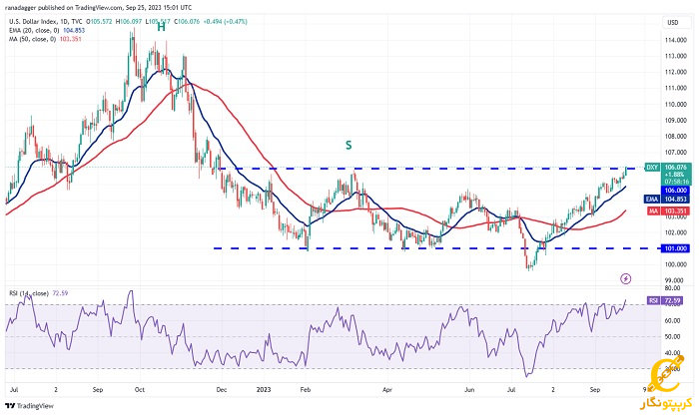The image size is (699, 415).
Task: Click the Jun time axis label
Action: (x=469, y=390)
